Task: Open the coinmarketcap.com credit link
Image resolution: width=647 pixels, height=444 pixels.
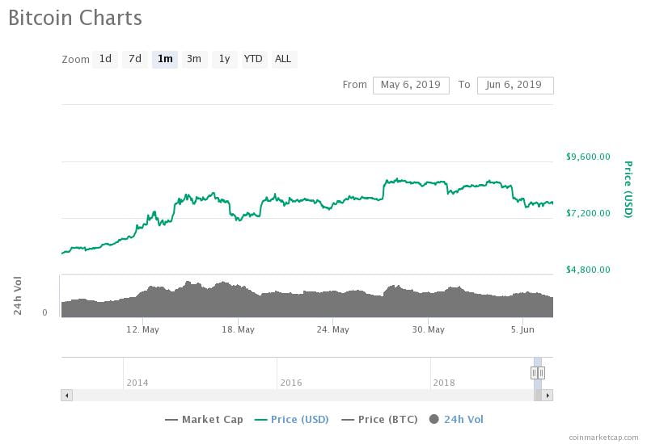Action: tap(603, 437)
